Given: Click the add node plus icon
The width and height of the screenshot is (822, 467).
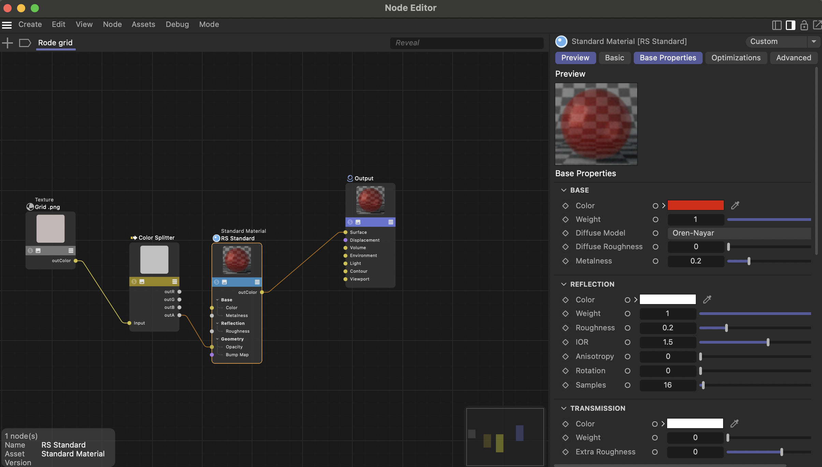Looking at the screenshot, I should click(x=7, y=43).
